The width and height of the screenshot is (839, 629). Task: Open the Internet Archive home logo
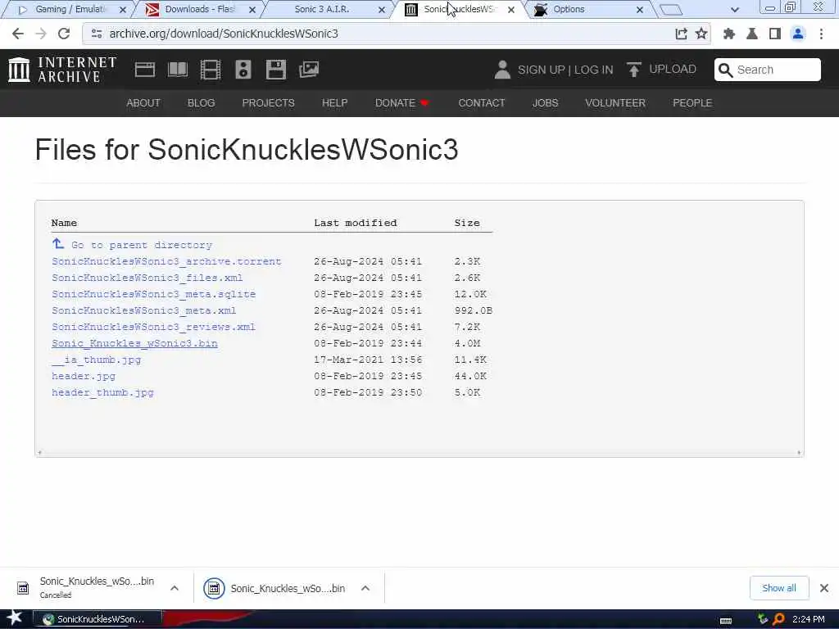[x=62, y=70]
